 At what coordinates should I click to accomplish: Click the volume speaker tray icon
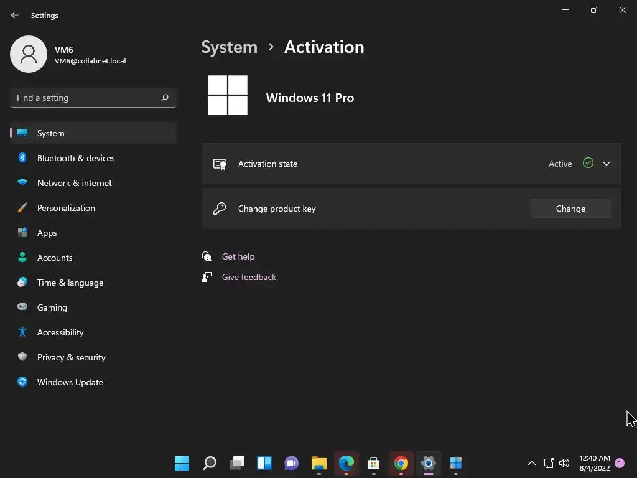(x=564, y=463)
